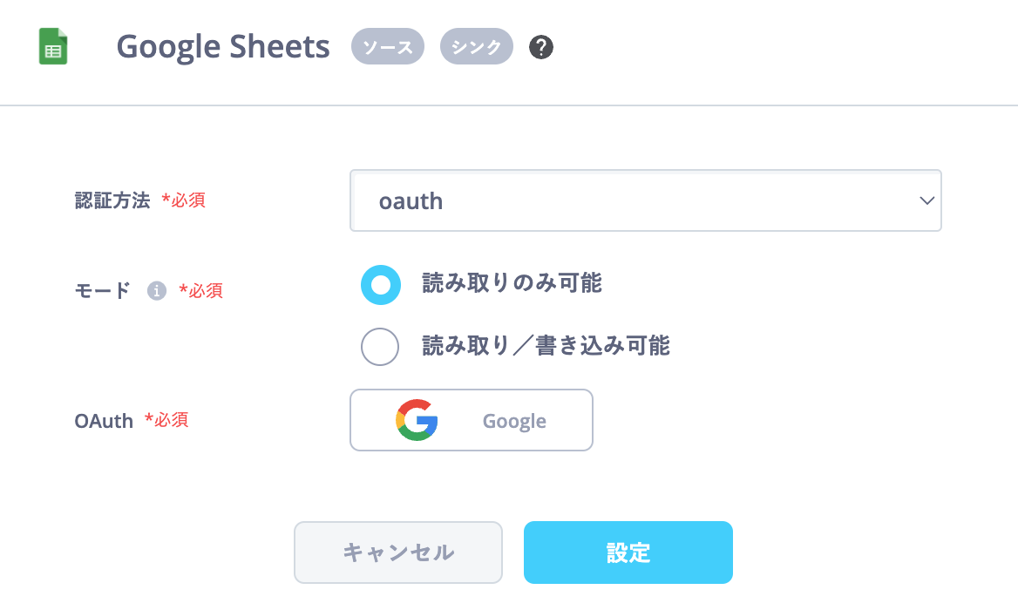Click the Google Sheets title heading
The width and height of the screenshot is (1018, 610).
point(223,47)
